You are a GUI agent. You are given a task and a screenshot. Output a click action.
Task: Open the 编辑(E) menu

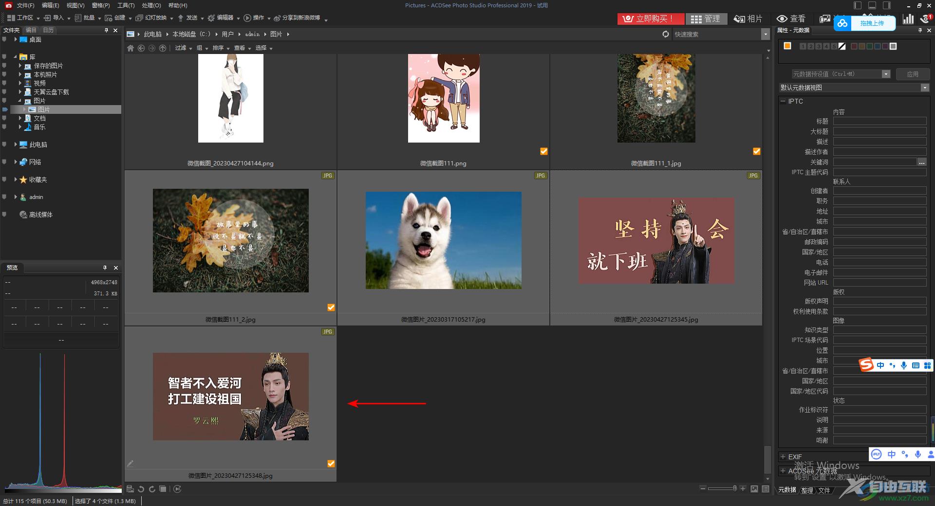[x=50, y=5]
